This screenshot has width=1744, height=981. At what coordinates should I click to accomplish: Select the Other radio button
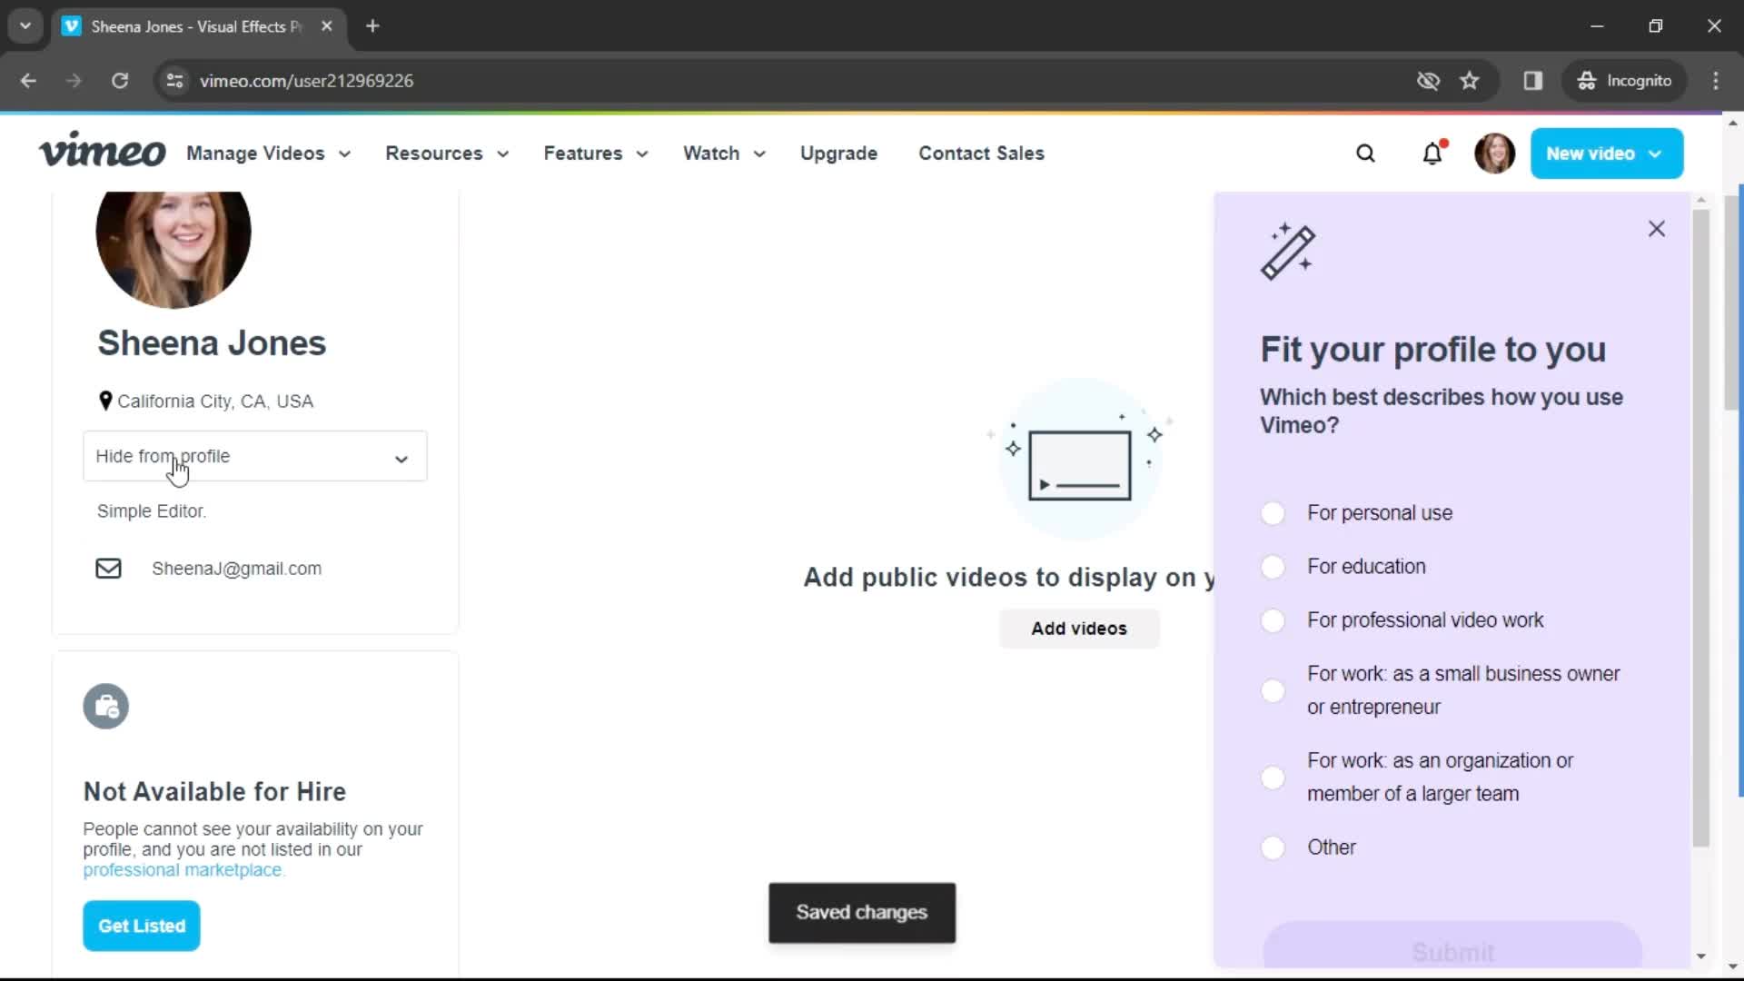tap(1273, 847)
